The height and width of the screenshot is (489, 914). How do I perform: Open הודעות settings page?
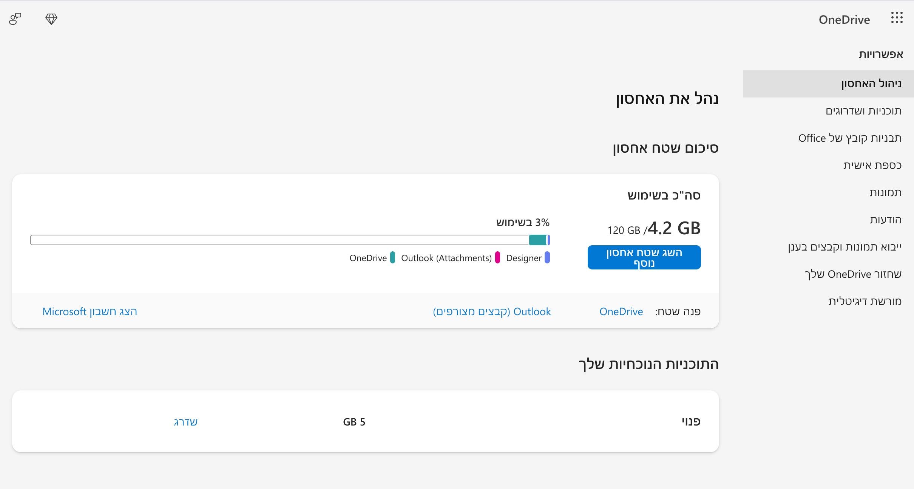coord(886,220)
